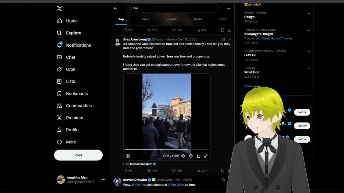Repost Alex Armstrong post with 4.8K
The width and height of the screenshot is (344, 193).
point(153,170)
